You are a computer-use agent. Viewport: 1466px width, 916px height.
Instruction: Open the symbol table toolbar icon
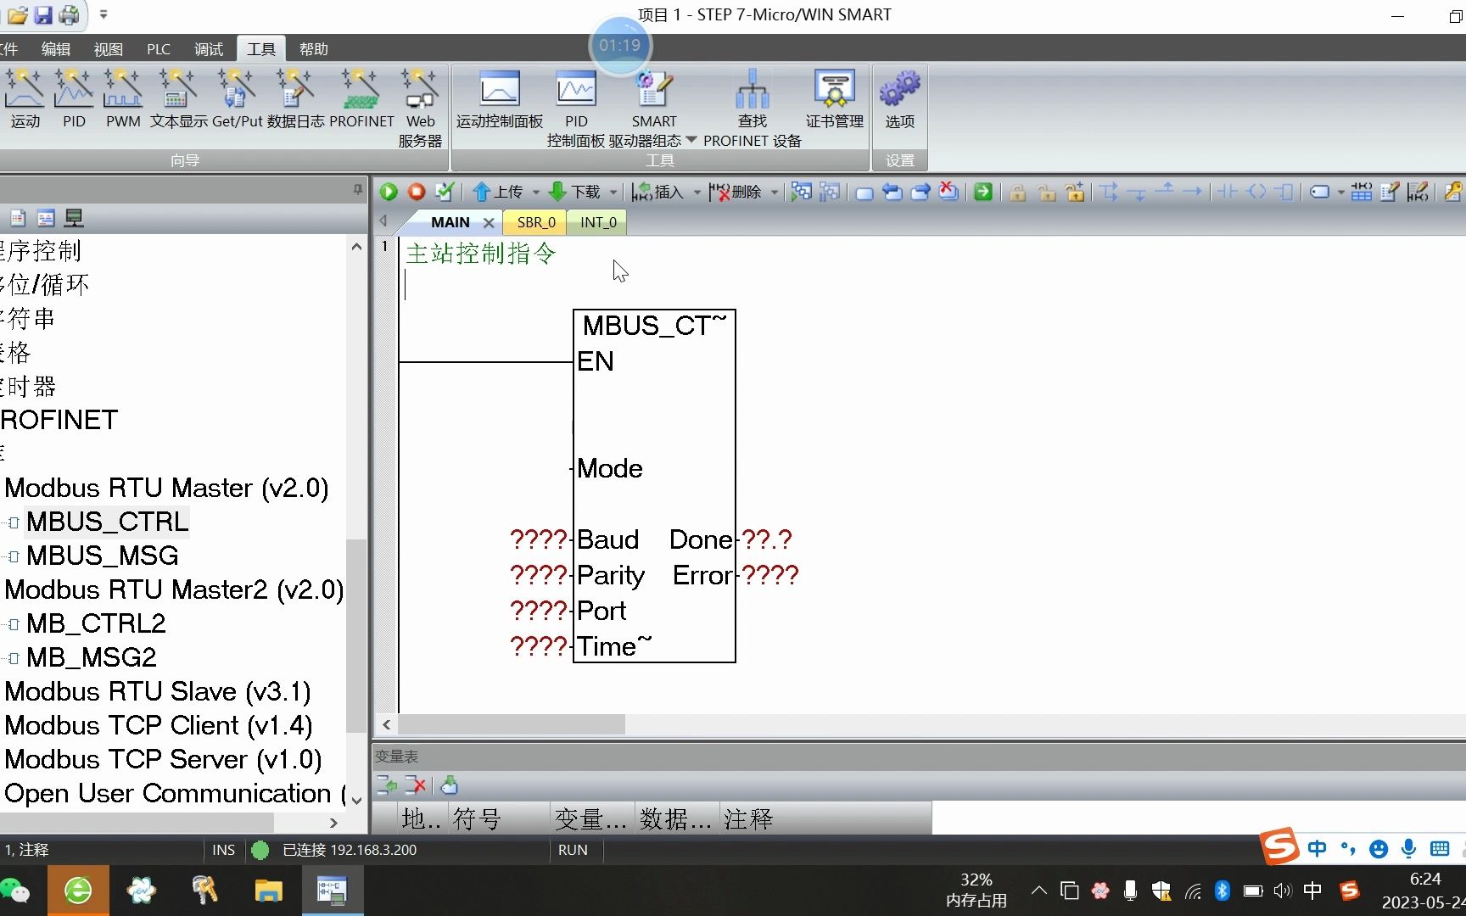1362,192
